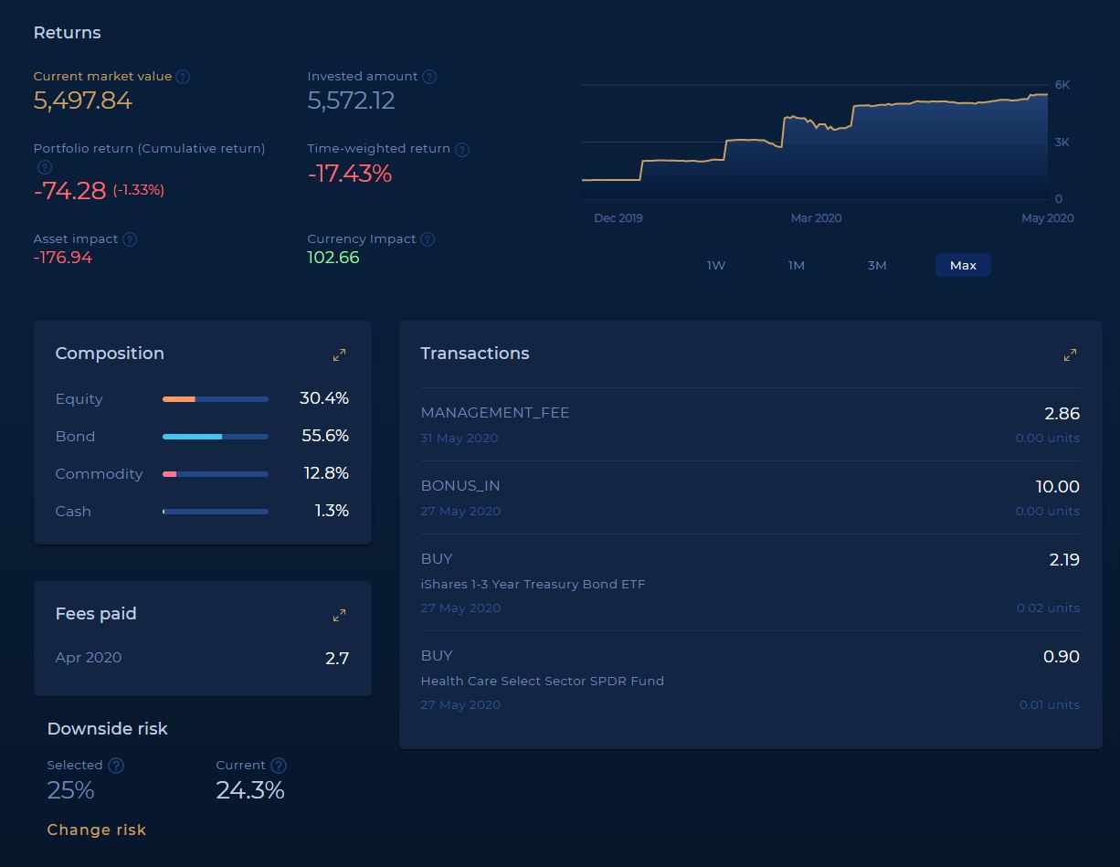This screenshot has height=867, width=1120.
Task: Expand the Transactions panel
Action: point(1070,354)
